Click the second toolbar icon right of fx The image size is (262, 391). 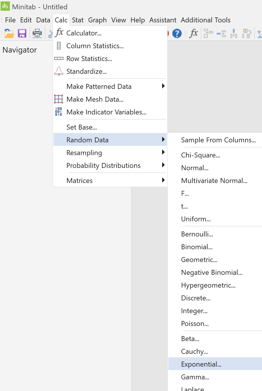point(221,33)
